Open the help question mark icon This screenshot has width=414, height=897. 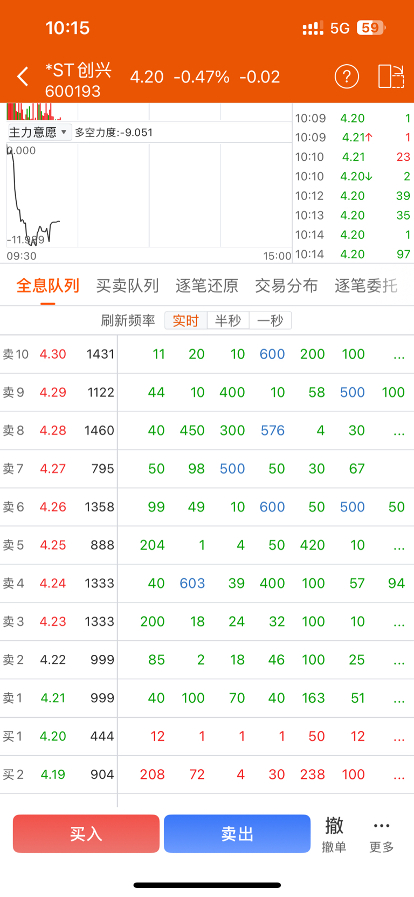point(347,77)
